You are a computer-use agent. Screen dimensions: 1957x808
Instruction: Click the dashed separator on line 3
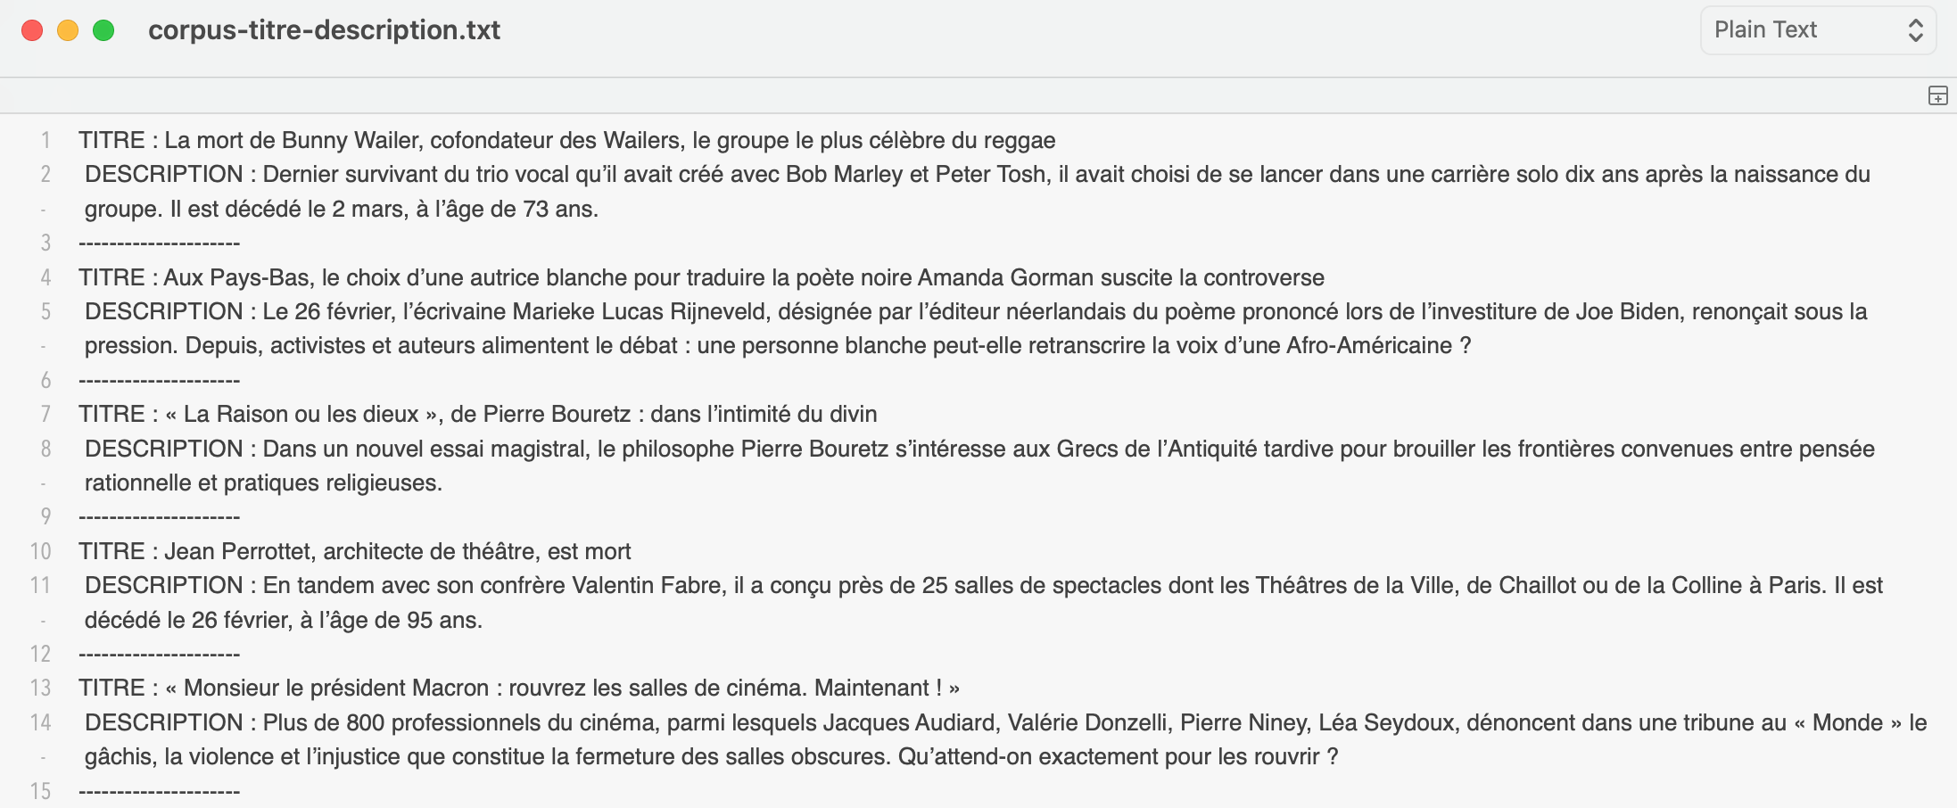click(x=159, y=243)
